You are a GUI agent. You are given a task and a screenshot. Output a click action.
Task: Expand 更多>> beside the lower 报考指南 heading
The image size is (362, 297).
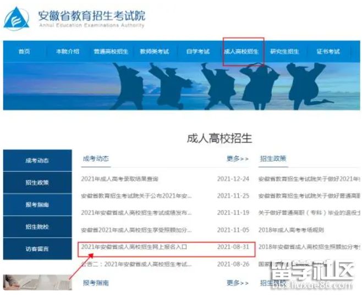click(238, 283)
